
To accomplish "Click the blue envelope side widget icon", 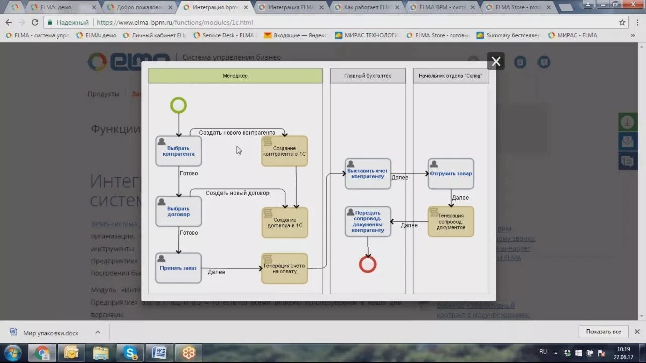I will click(x=628, y=142).
